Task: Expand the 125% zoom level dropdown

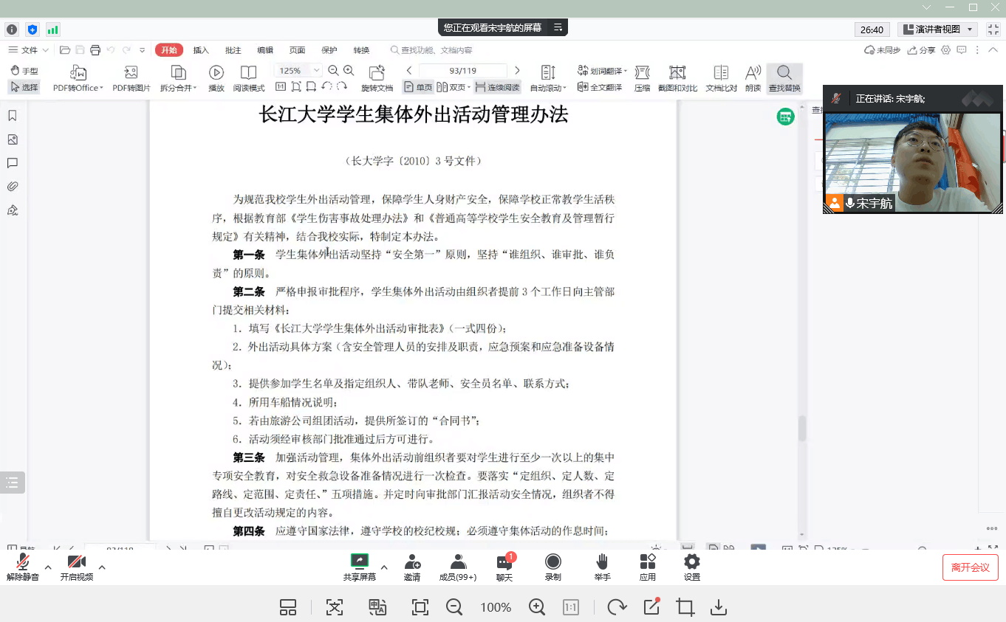Action: click(x=317, y=70)
